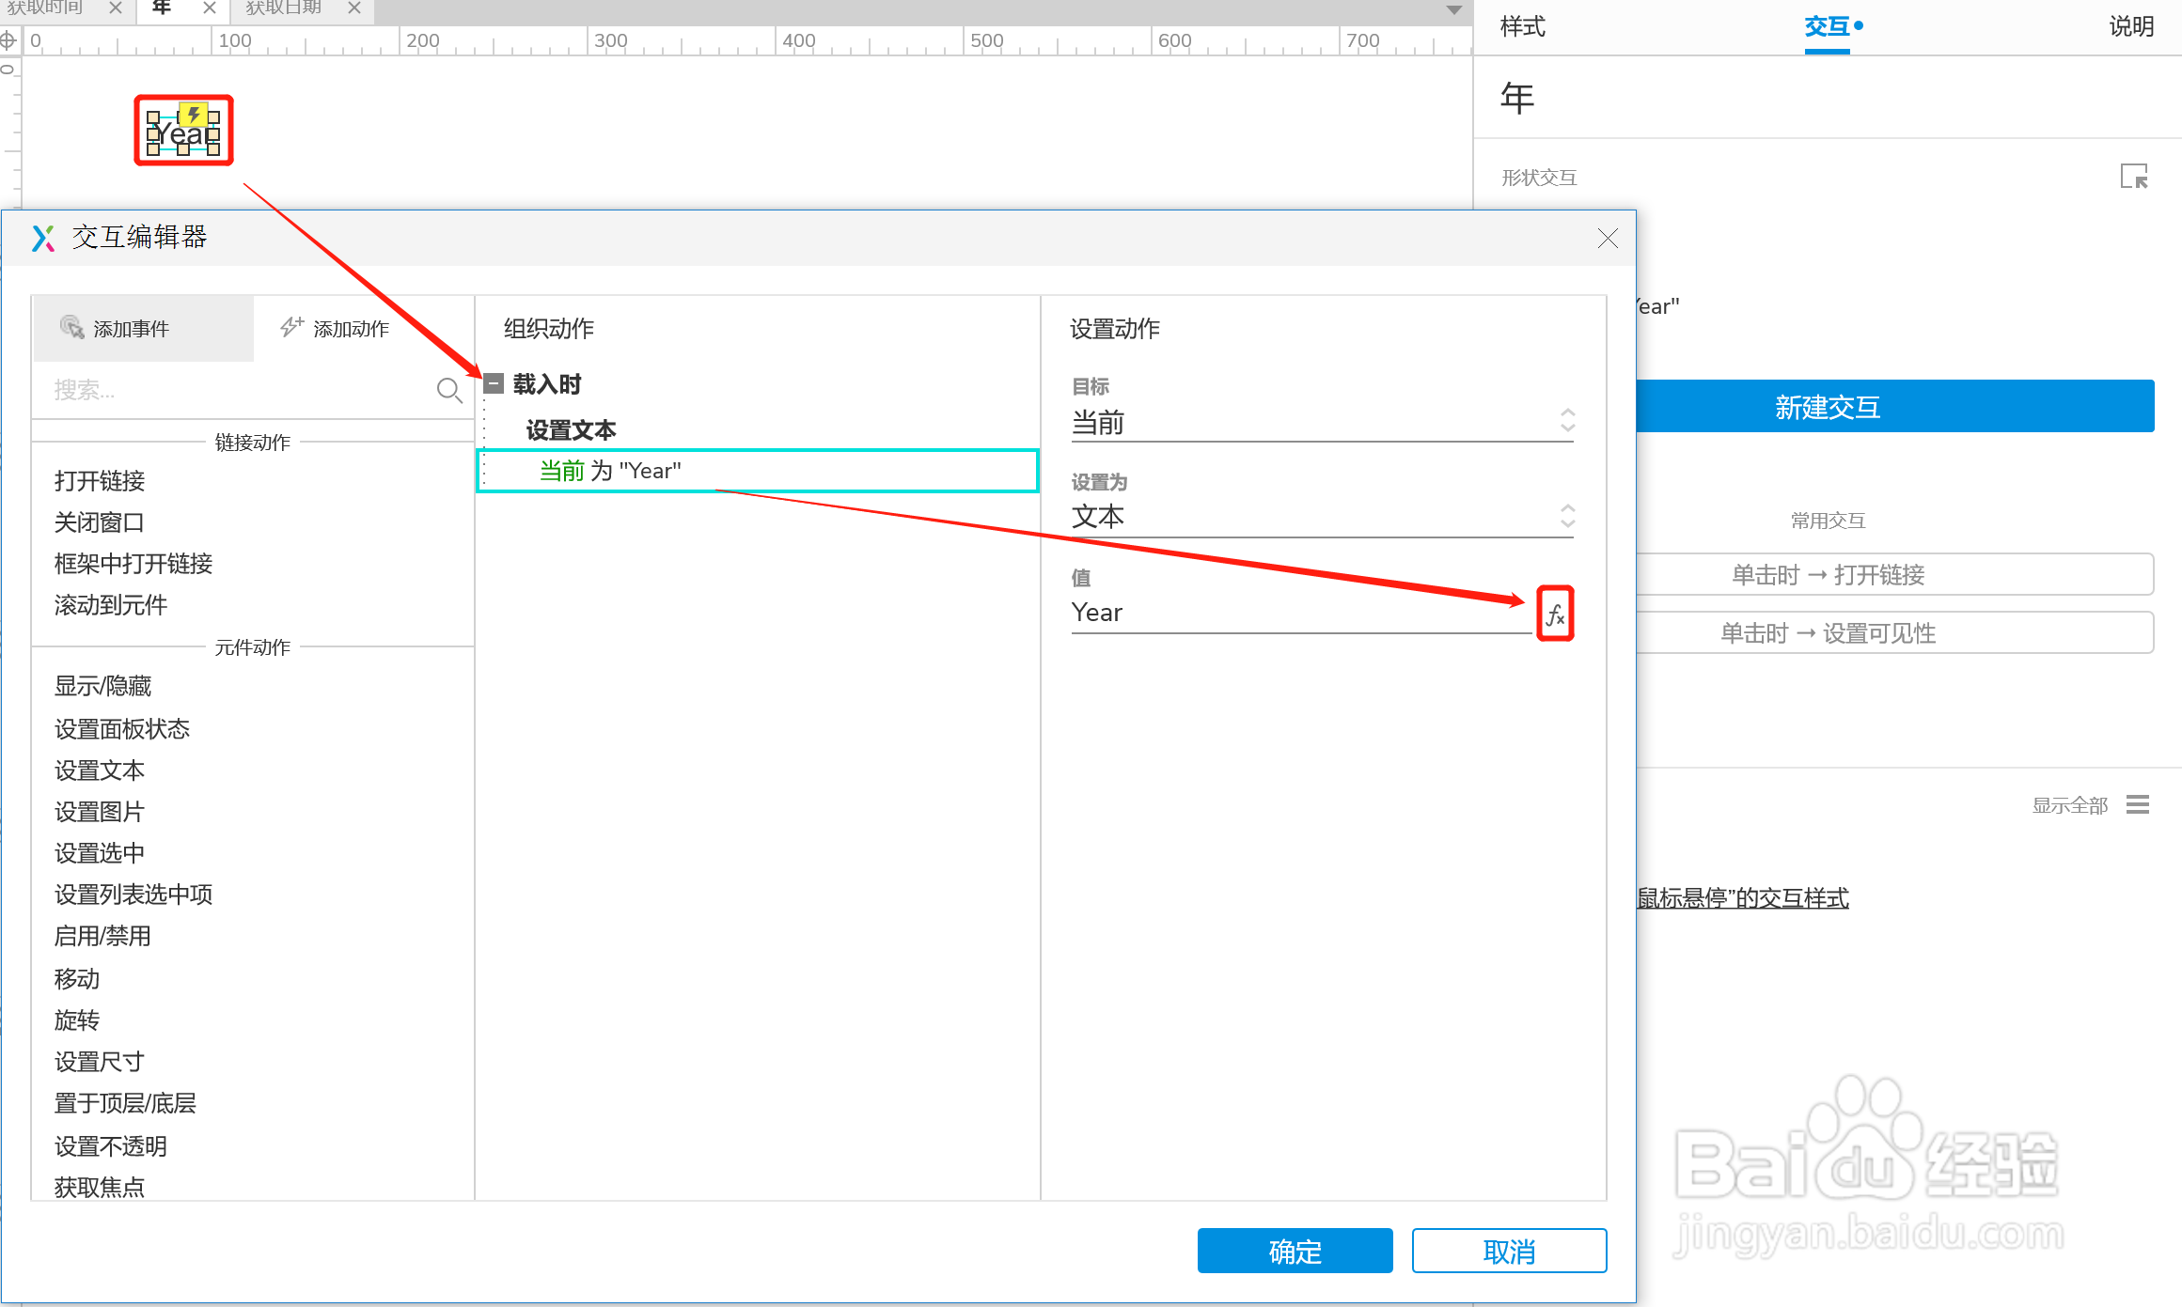Viewport: 2182px width, 1307px height.
Task: Click the fx formula icon next to value
Action: click(x=1555, y=615)
